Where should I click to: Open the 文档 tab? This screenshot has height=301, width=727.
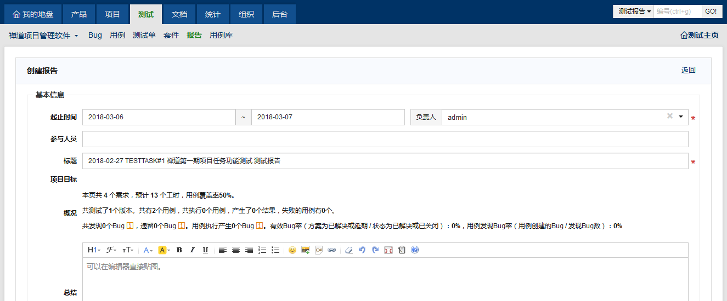click(x=179, y=14)
